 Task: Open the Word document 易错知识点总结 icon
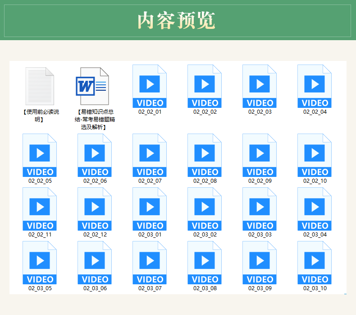[92, 86]
